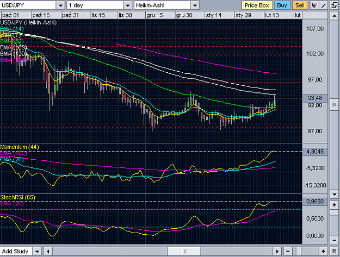Click the StochRSI panel EMA (20) label

tap(12, 204)
